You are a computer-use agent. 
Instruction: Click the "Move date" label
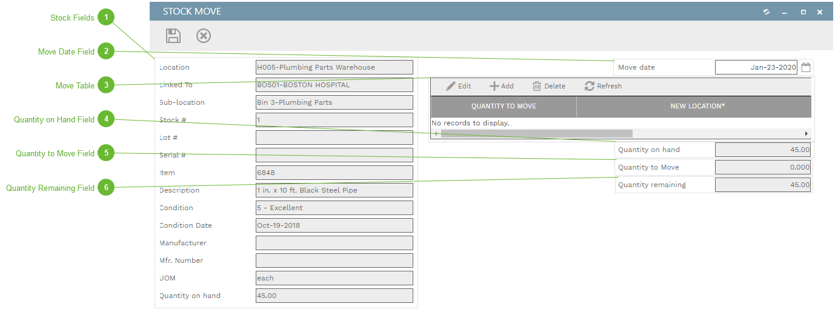[x=636, y=67]
